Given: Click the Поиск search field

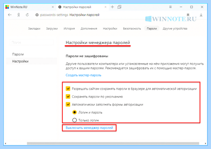Looking at the screenshot, I should [x=32, y=43].
